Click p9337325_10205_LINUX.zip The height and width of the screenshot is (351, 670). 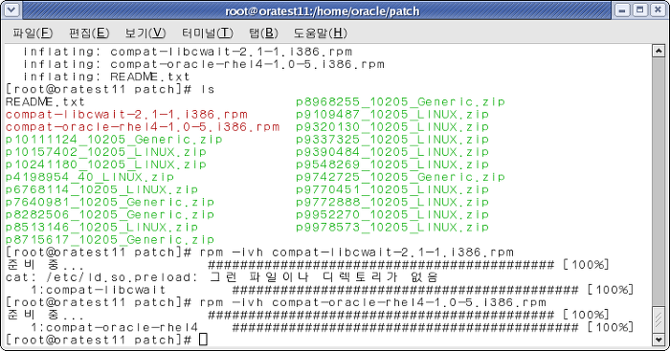click(392, 140)
